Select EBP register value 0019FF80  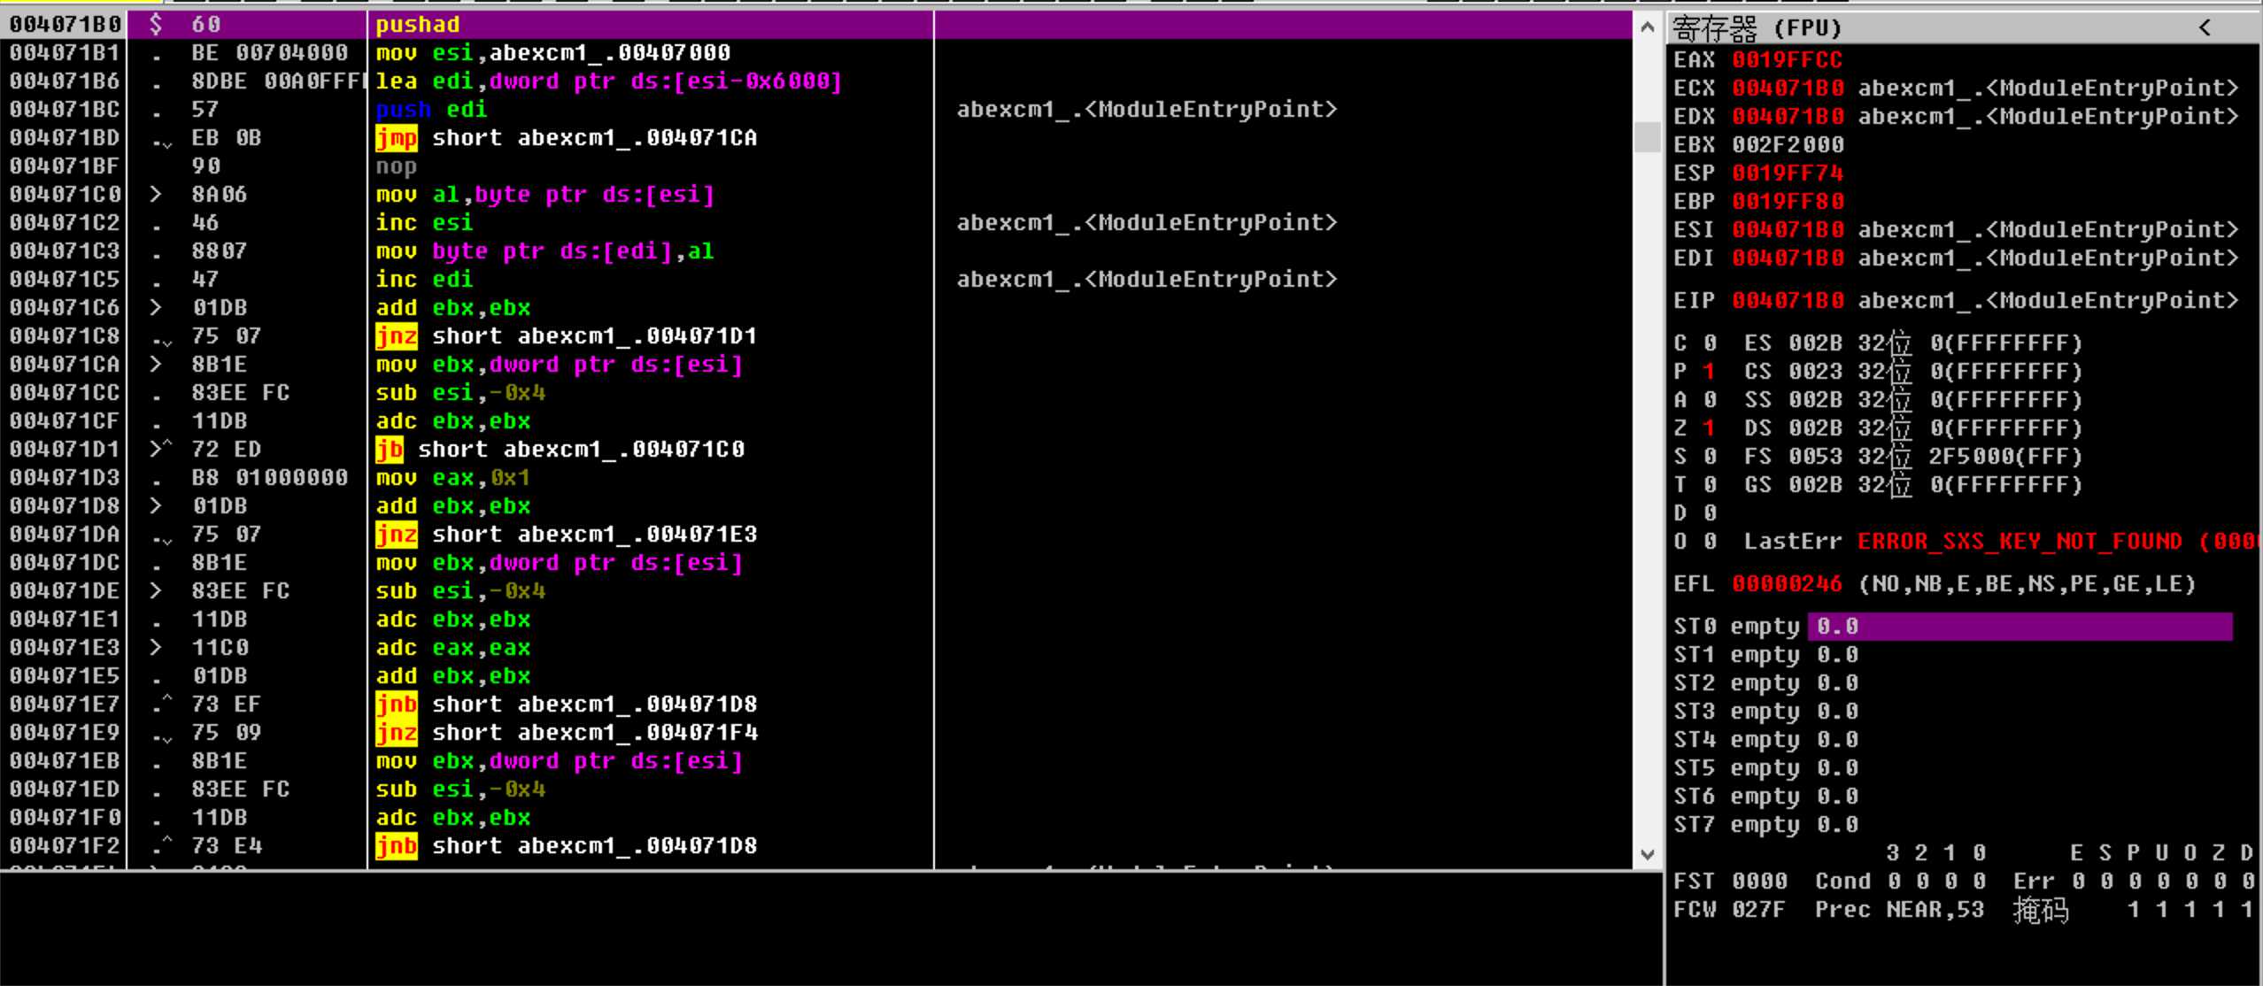click(1787, 202)
